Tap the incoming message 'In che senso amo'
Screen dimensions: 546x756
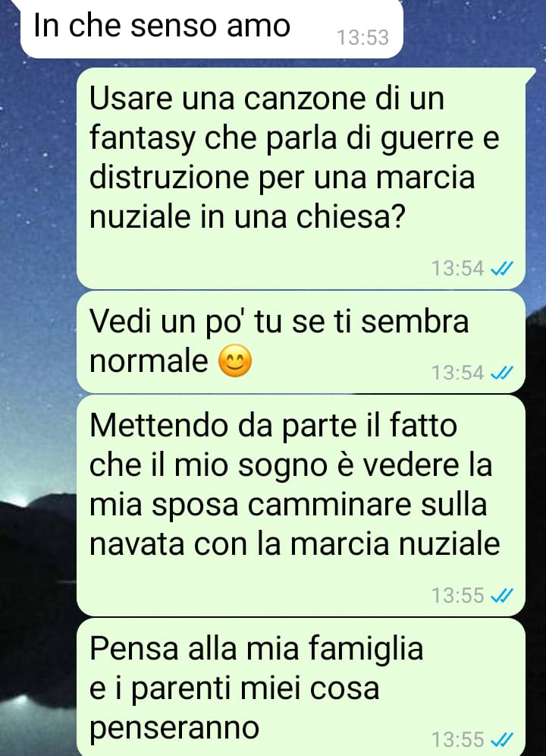click(211, 28)
